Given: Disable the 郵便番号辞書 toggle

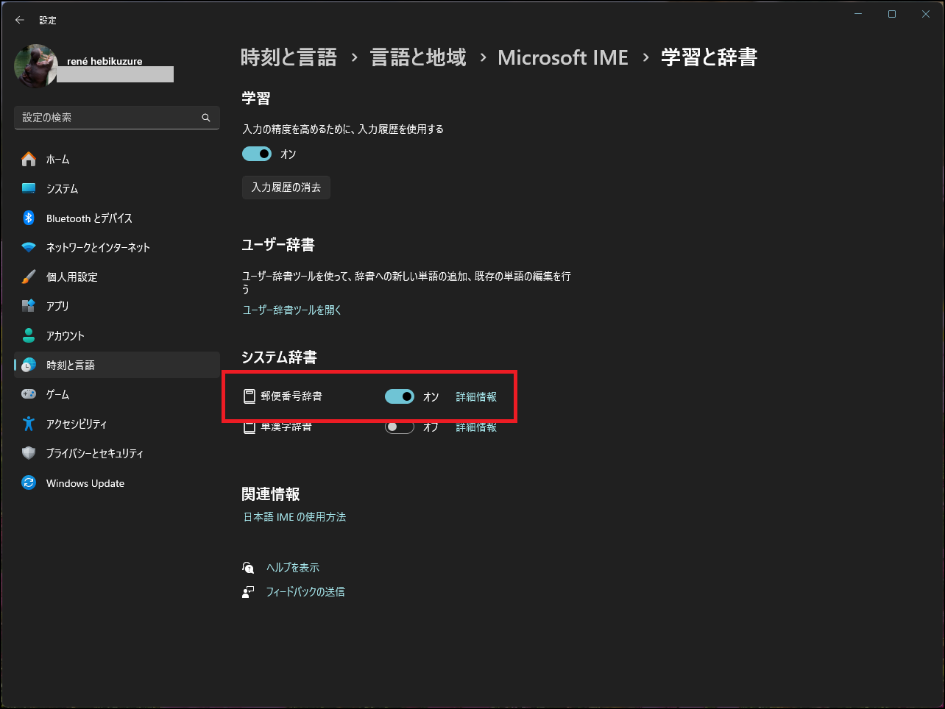Looking at the screenshot, I should click(x=400, y=396).
